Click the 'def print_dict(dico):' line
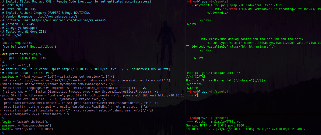The width and height of the screenshot is (321, 135). coord(22,54)
